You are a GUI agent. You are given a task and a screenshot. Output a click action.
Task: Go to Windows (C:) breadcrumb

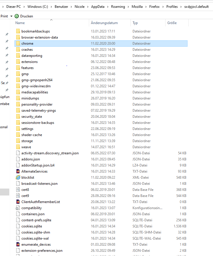(x=38, y=7)
